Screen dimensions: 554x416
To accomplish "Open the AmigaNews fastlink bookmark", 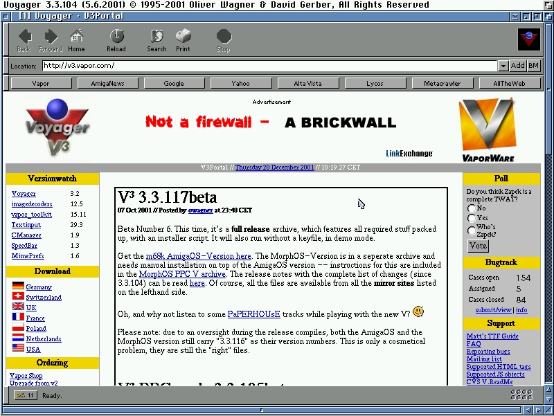I will point(107,84).
